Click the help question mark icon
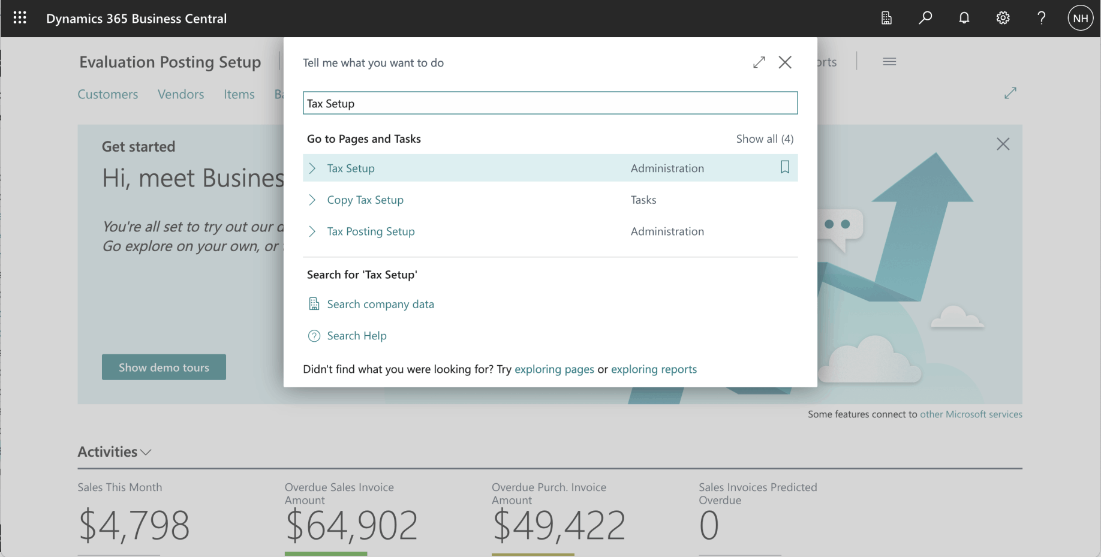 (x=1042, y=18)
